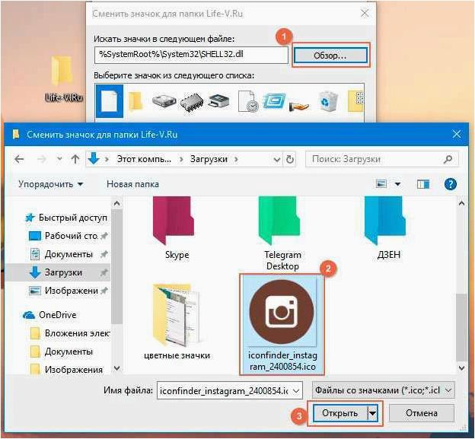Select memory chip icon in icon list

tap(192, 103)
